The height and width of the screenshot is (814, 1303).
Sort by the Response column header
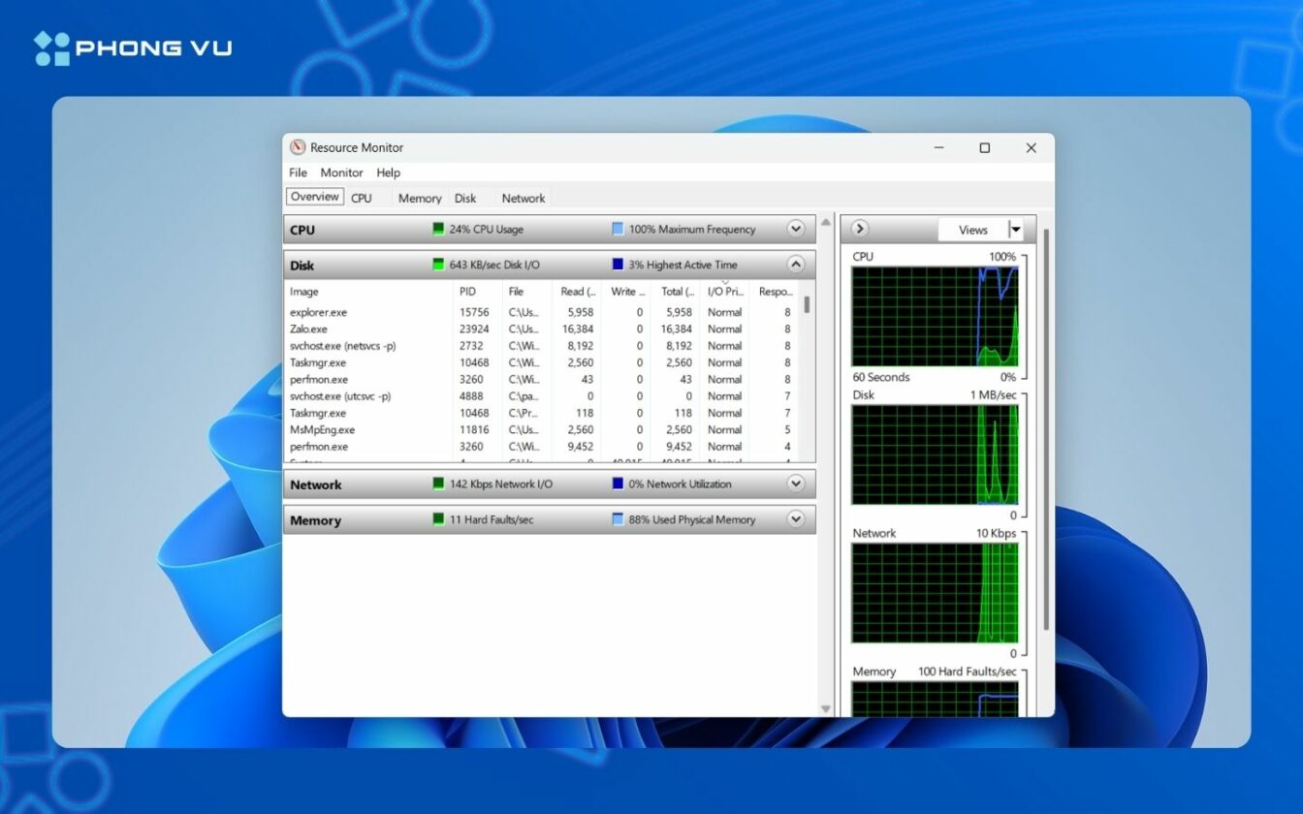click(775, 292)
